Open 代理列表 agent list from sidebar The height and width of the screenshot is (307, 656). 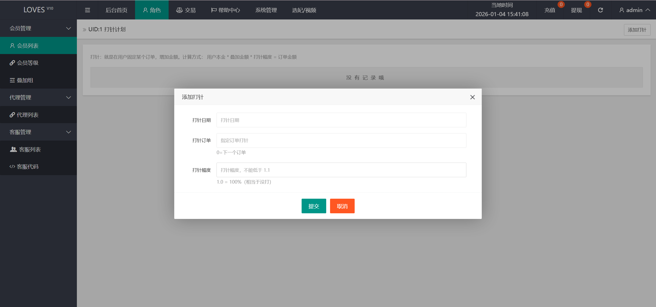[x=12, y=115]
